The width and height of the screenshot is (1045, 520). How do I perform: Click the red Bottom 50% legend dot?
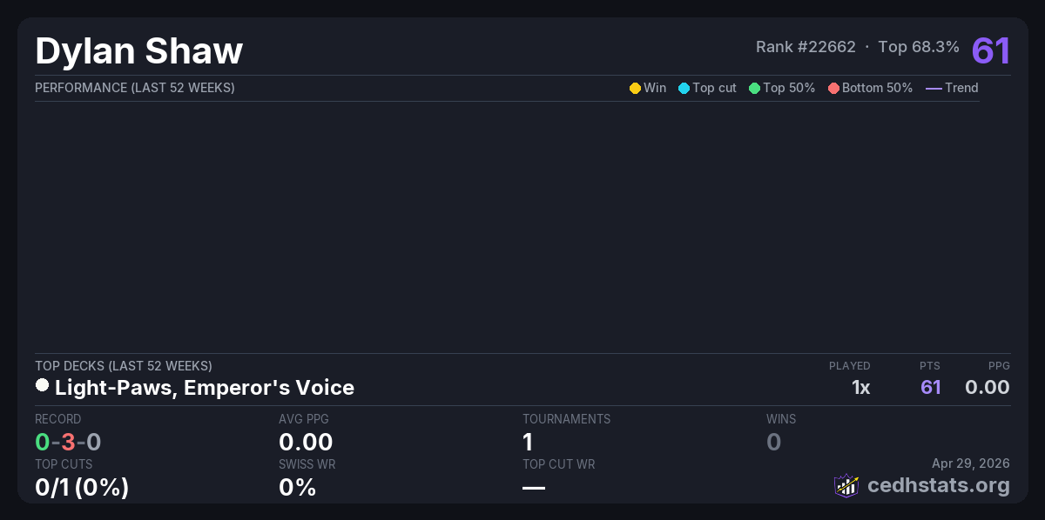click(833, 88)
